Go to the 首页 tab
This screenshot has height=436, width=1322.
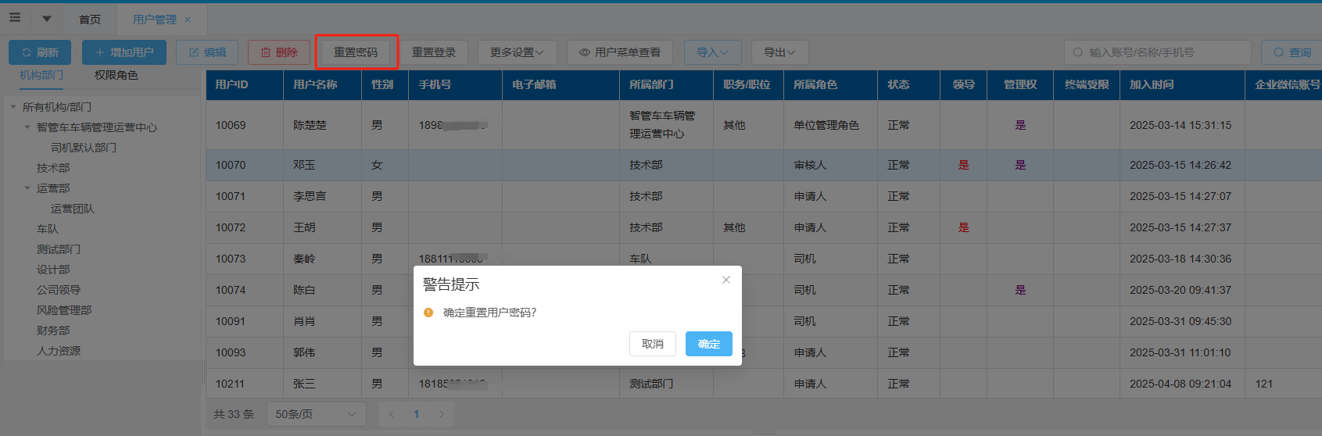pos(90,20)
